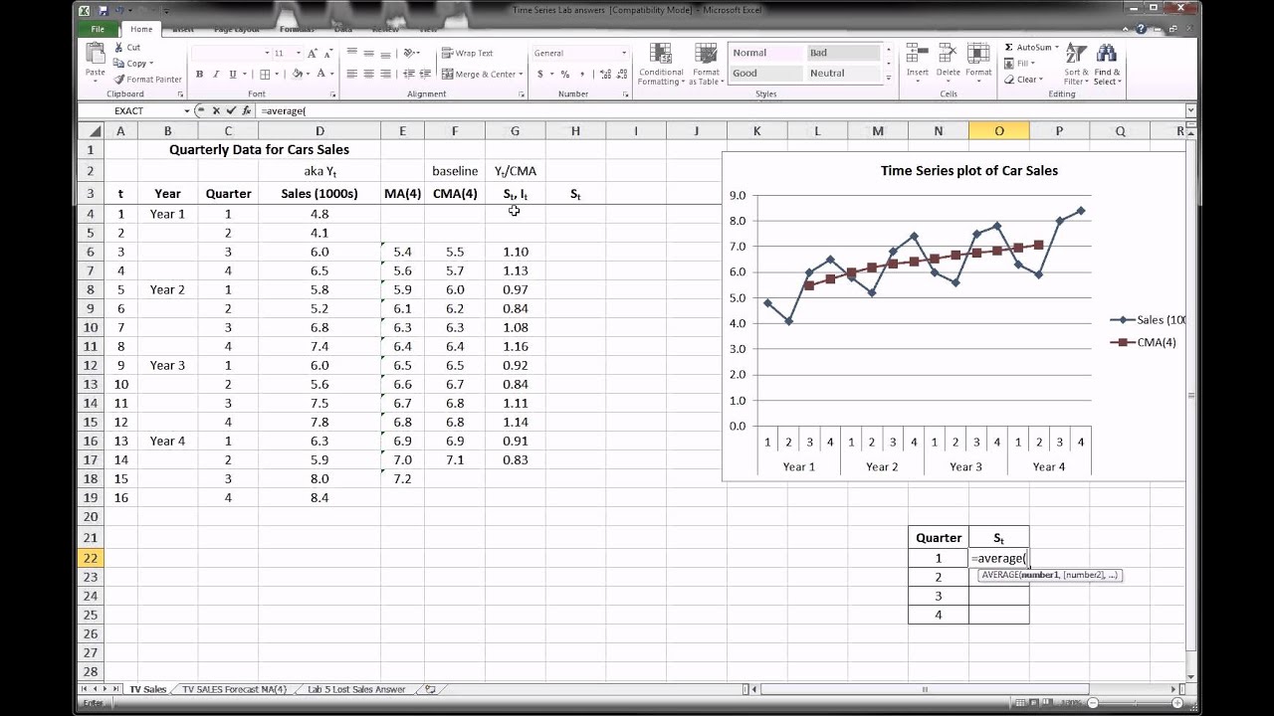Image resolution: width=1274 pixels, height=716 pixels.
Task: Apply the Good cell style
Action: [766, 73]
